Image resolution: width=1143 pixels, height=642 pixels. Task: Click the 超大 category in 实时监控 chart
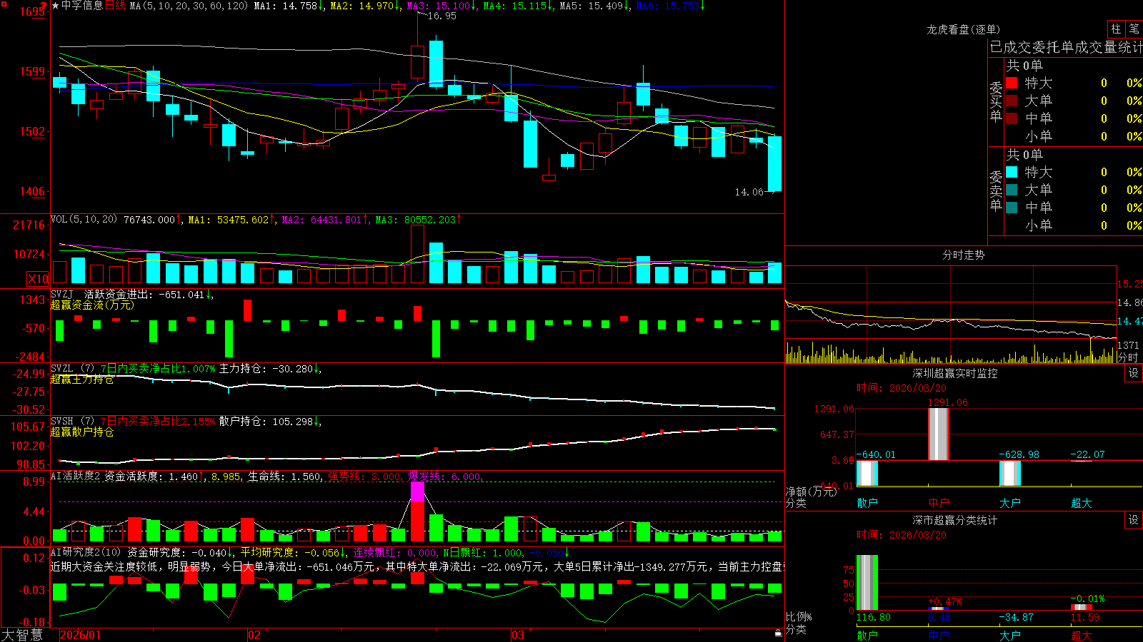click(x=1082, y=503)
